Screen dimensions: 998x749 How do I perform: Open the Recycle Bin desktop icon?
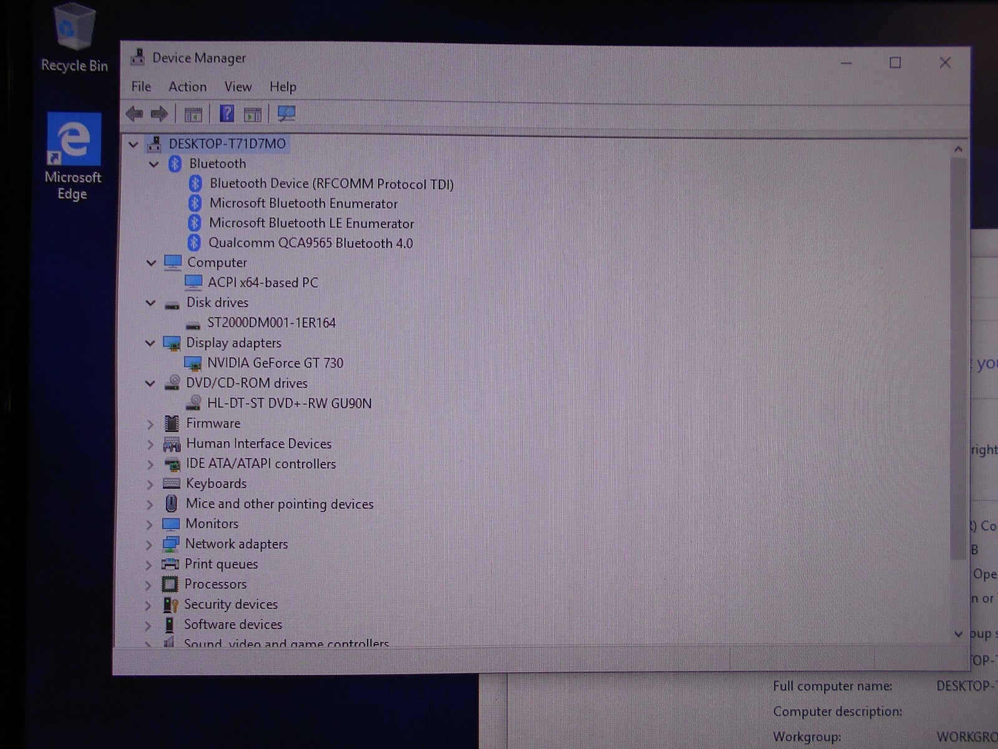click(74, 39)
